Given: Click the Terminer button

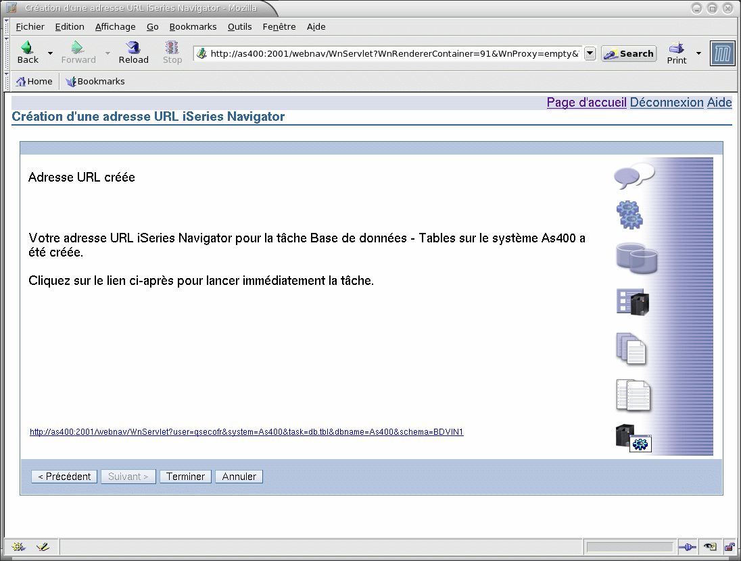Looking at the screenshot, I should (185, 477).
